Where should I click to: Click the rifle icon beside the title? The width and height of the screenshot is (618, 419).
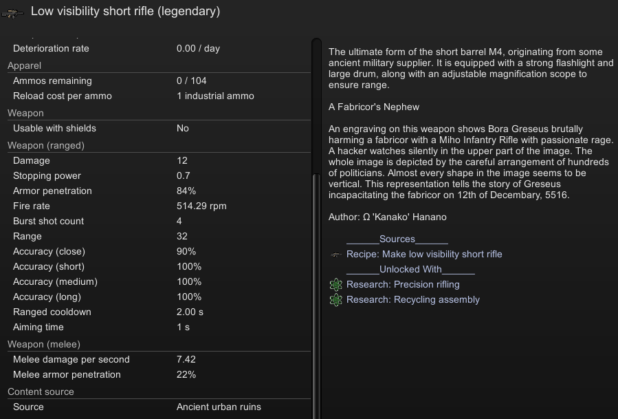click(12, 13)
